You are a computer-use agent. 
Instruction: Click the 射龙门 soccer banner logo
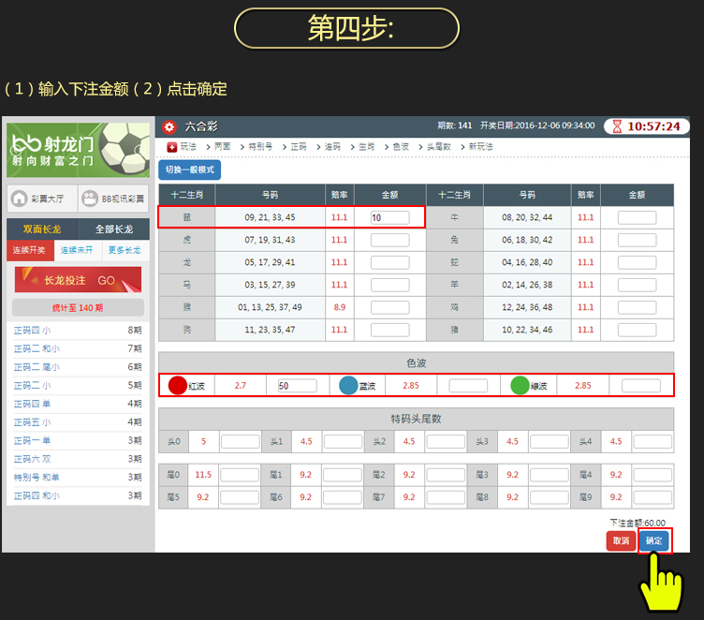[78, 150]
